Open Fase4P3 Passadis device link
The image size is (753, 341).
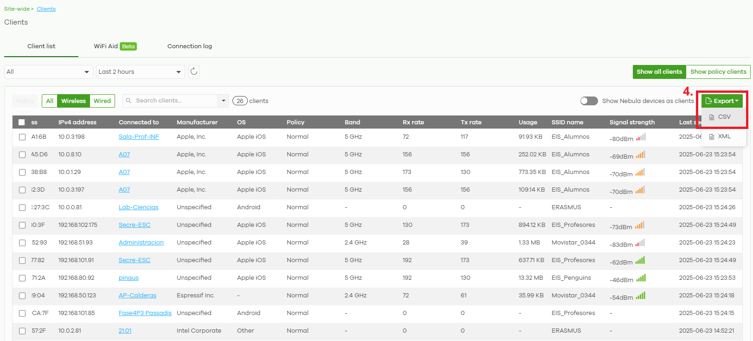(145, 313)
